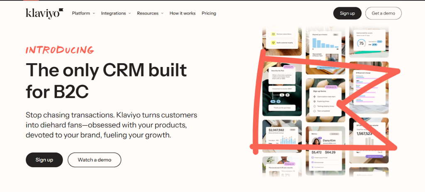The height and width of the screenshot is (192, 425).
Task: Click the Get a demo button
Action: pos(383,13)
